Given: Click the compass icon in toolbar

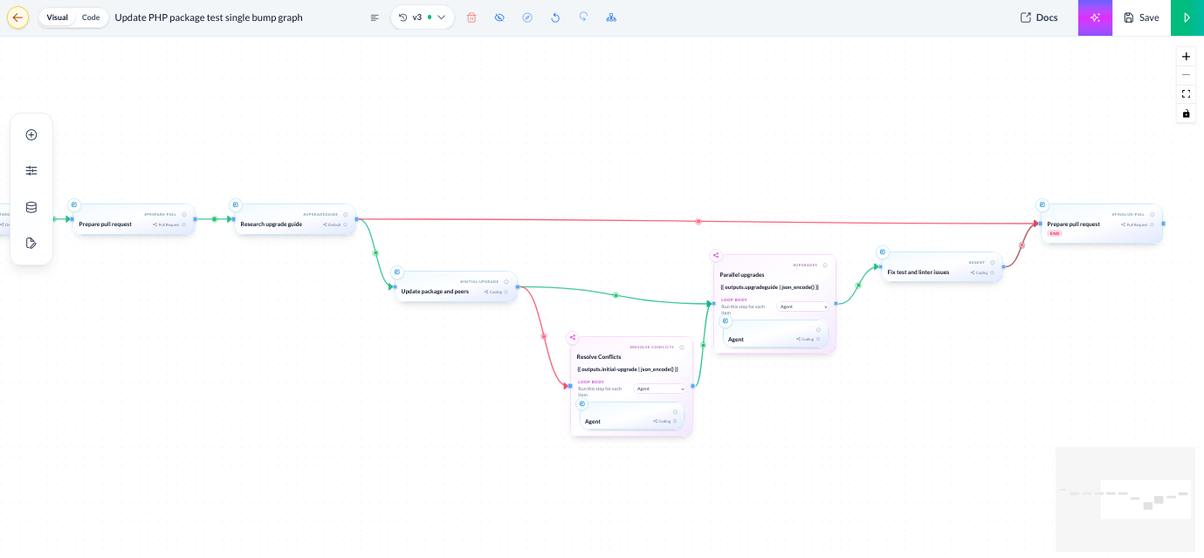Looking at the screenshot, I should [527, 17].
